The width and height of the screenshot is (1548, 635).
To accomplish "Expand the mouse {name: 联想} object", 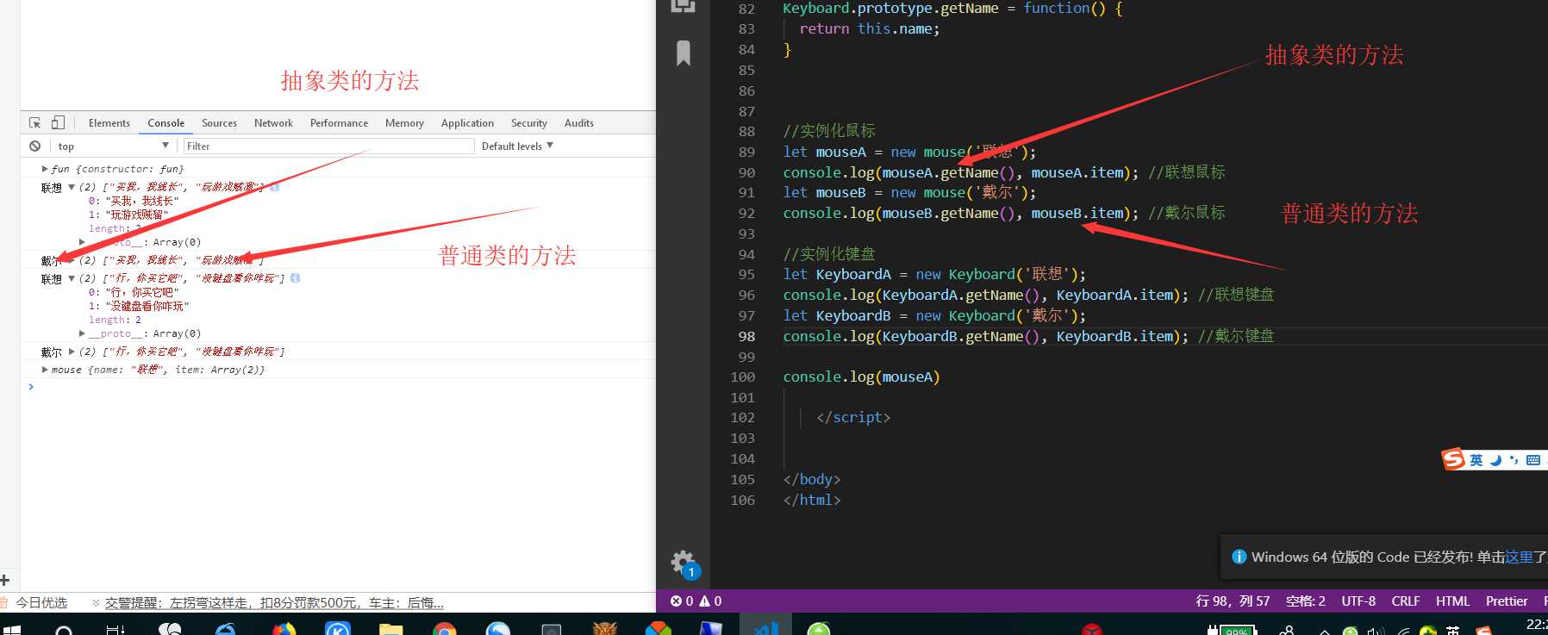I will (x=45, y=370).
